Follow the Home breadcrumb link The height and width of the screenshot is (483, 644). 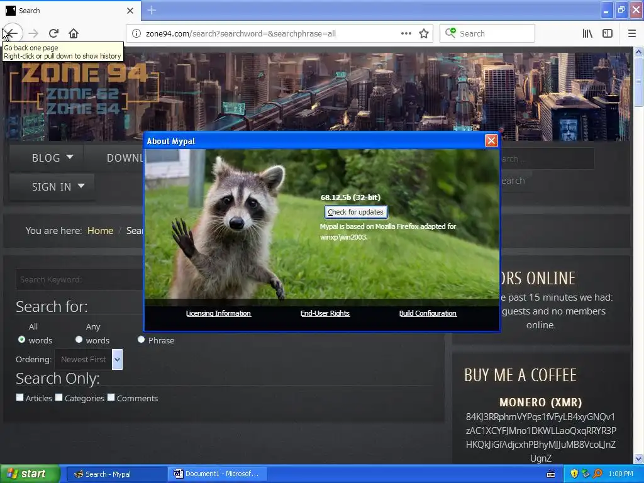click(x=100, y=231)
